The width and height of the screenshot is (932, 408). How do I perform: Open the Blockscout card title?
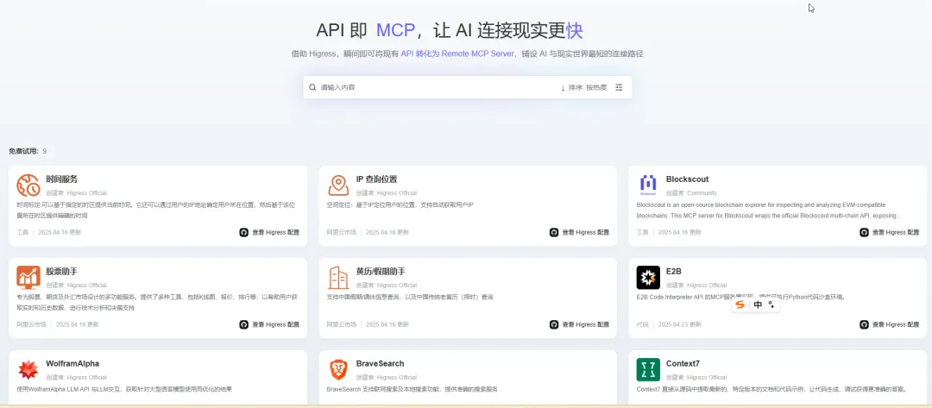[x=687, y=179]
